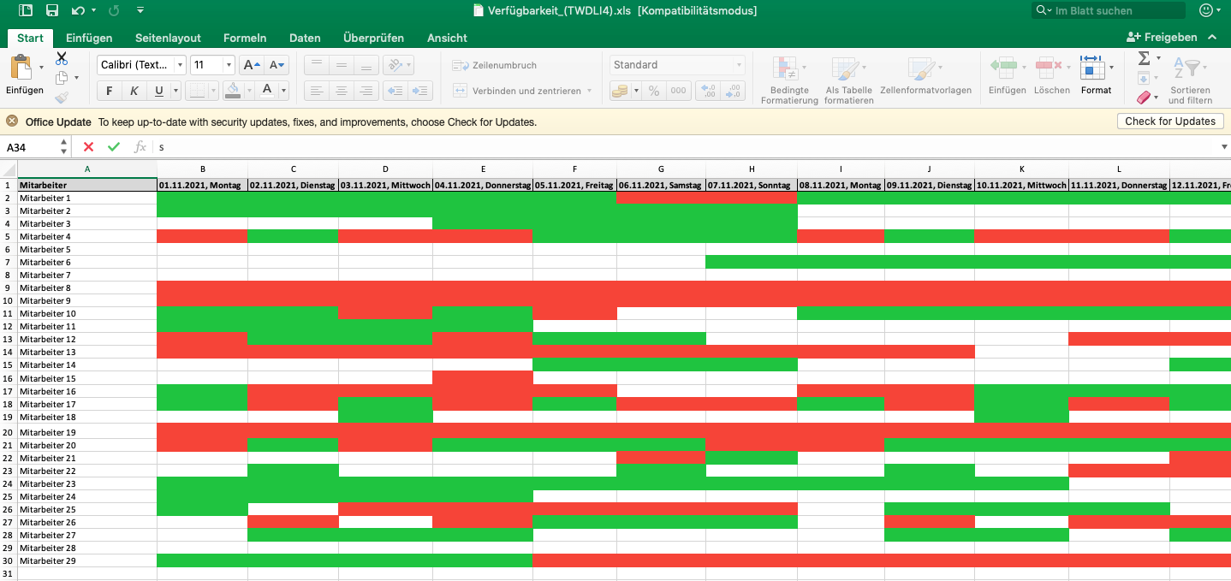Screen dimensions: 1231x581
Task: Apply fill color with paint bucket
Action: click(x=232, y=91)
